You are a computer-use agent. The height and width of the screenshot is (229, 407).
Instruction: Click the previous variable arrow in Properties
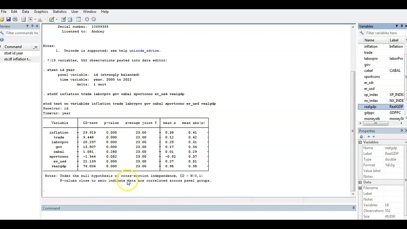coord(369,136)
